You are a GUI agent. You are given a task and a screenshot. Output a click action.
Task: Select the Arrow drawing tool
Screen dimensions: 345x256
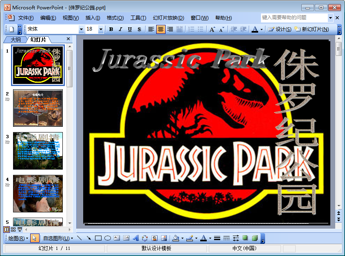88,238
